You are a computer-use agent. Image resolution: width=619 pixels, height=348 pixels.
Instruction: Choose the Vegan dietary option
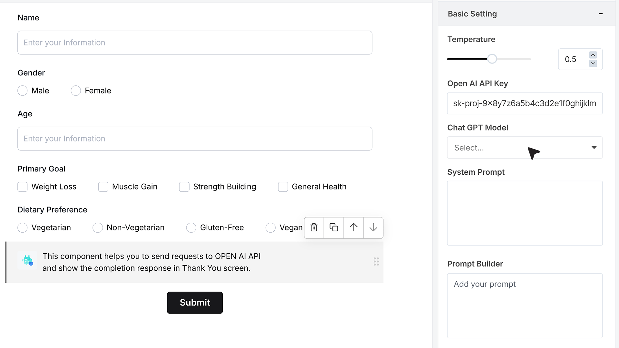point(270,227)
